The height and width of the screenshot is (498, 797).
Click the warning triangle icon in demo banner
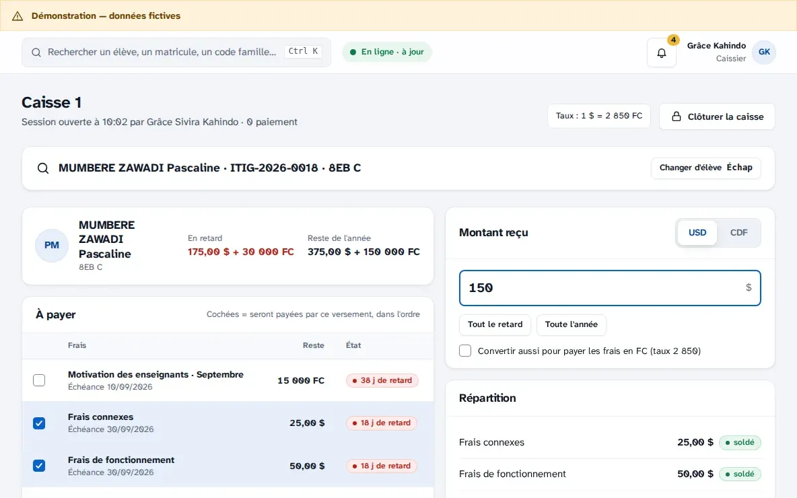(x=18, y=15)
